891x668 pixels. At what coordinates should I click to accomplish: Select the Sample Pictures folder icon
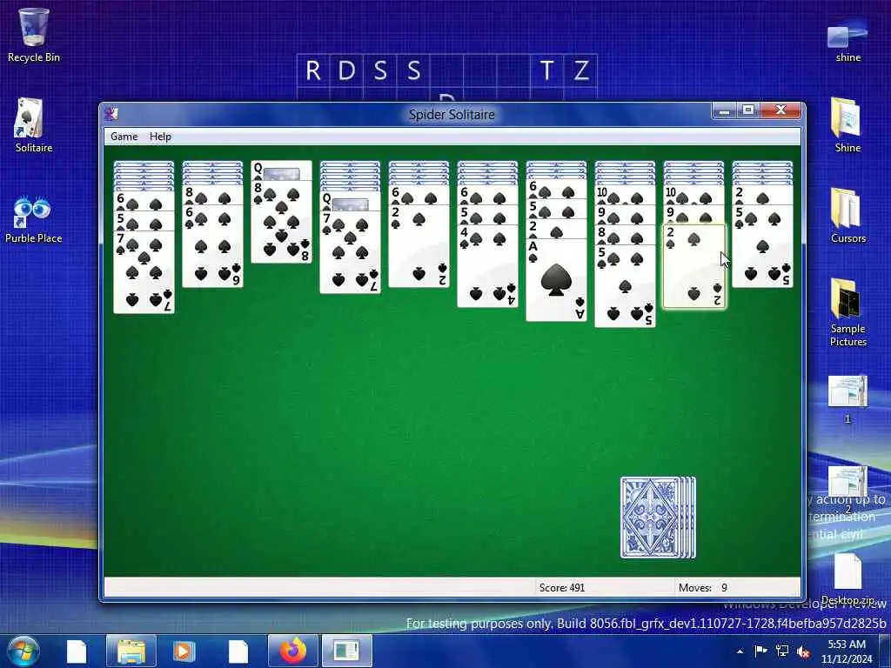click(847, 312)
